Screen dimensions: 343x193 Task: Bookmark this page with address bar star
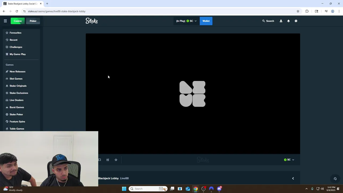pos(298,11)
